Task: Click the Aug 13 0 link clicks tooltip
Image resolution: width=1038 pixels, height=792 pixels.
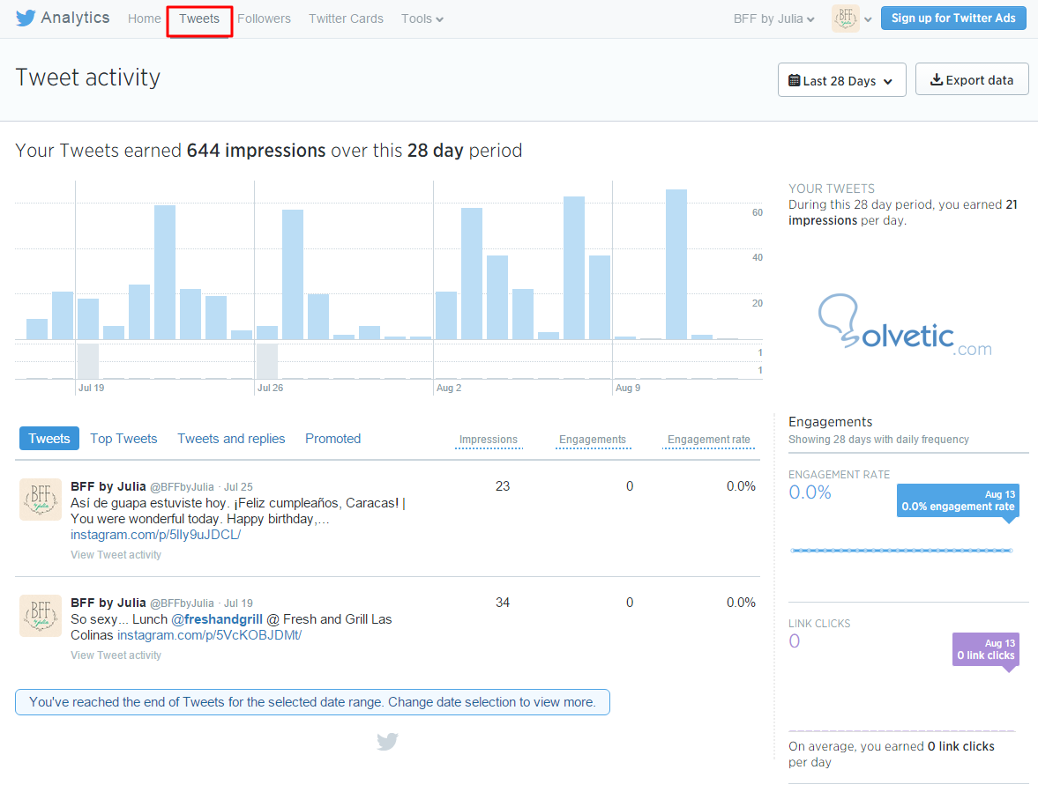Action: (986, 649)
